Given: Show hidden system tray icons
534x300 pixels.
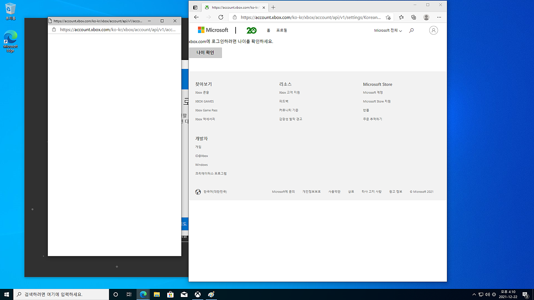Looking at the screenshot, I should (474, 294).
